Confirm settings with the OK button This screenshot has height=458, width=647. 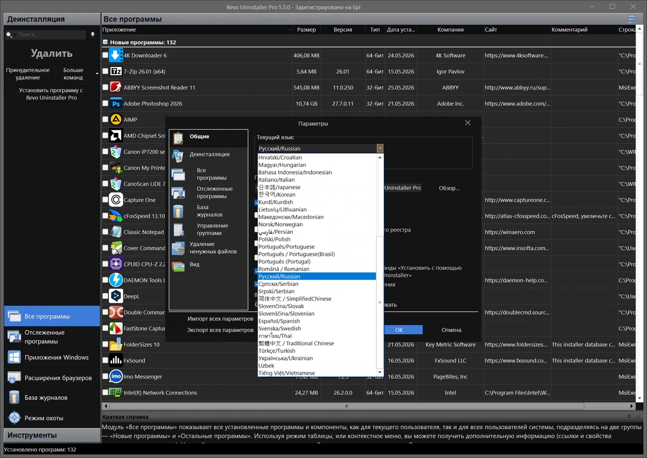pos(399,330)
